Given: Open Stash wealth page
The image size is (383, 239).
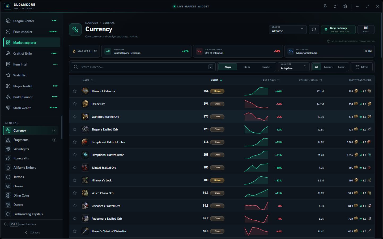Looking at the screenshot, I should 32,108.
